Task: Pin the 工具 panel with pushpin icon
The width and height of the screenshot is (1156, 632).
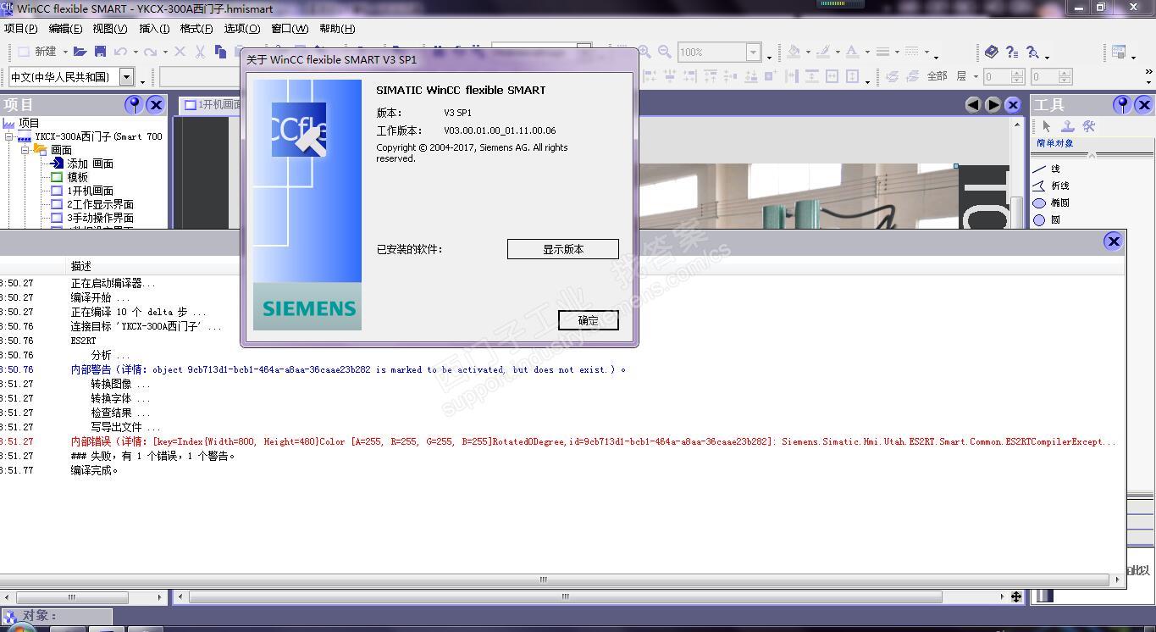Action: pos(1122,104)
